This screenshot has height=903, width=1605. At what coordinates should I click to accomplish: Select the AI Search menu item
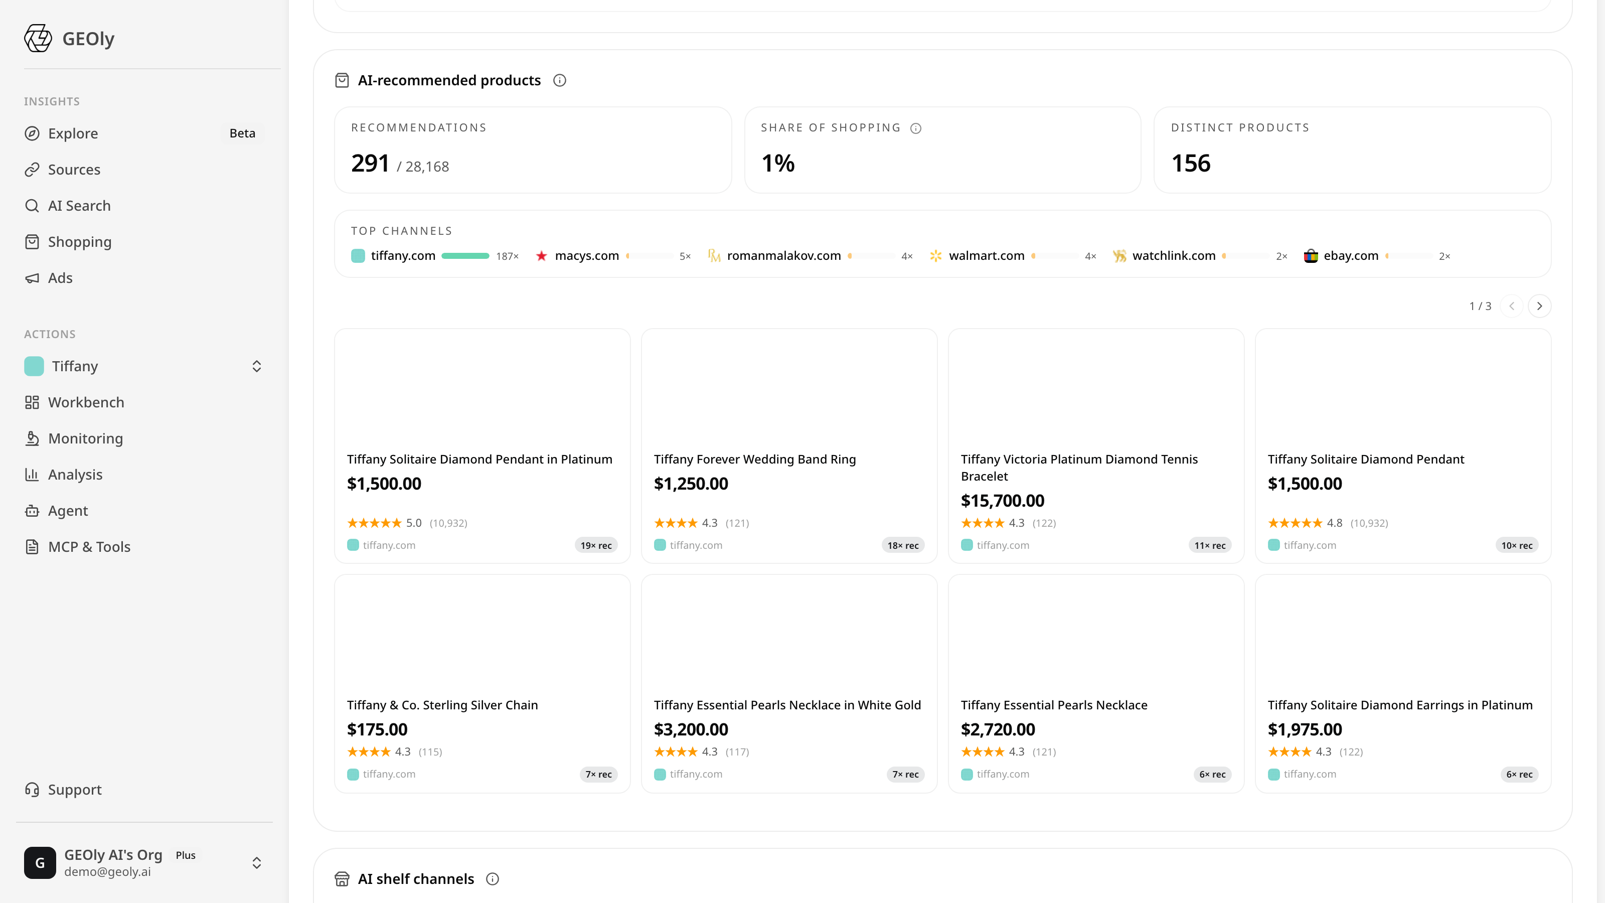[x=144, y=206]
